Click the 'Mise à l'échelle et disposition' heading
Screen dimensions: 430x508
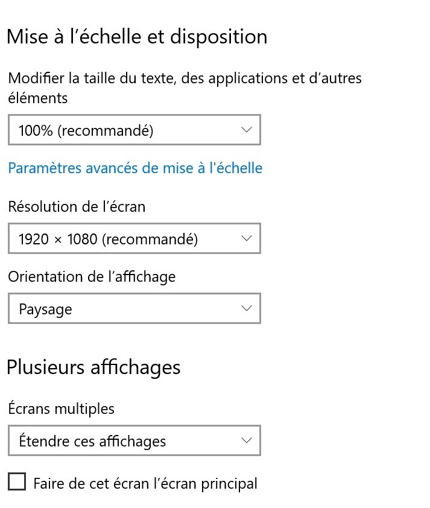coord(137,36)
